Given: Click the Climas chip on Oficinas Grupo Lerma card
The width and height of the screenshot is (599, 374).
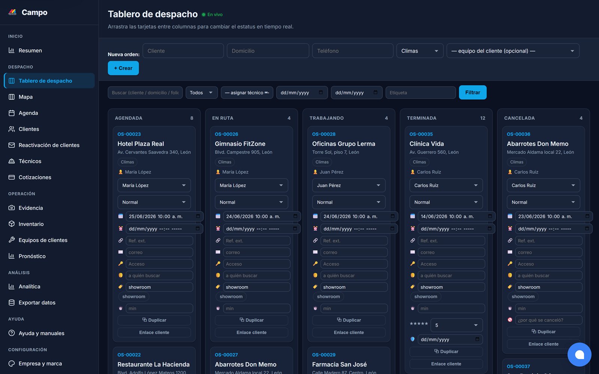Looking at the screenshot, I should [x=322, y=162].
